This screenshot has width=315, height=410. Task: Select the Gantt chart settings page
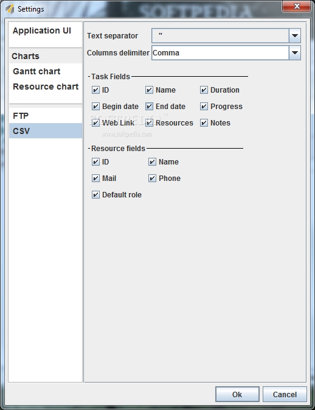point(46,71)
